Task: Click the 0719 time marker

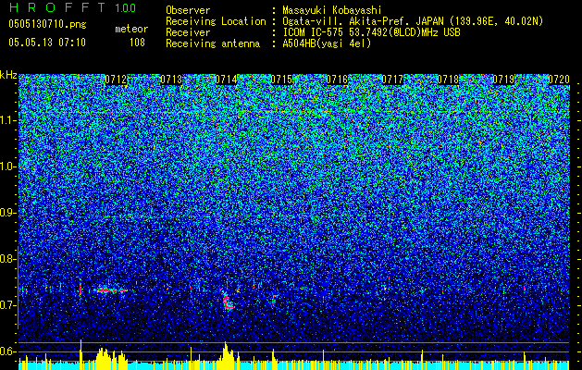Action: coord(503,80)
